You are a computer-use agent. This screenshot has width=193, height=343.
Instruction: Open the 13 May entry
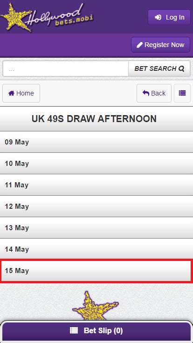[96, 228]
